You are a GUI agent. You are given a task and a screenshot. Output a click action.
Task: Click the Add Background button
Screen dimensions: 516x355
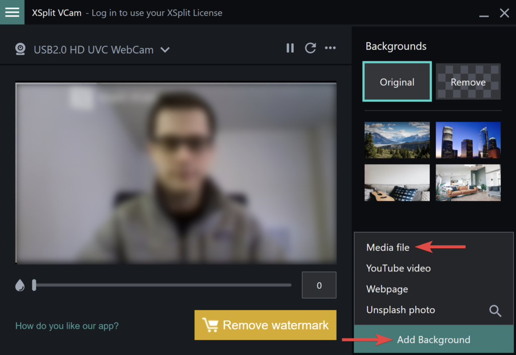(x=433, y=339)
